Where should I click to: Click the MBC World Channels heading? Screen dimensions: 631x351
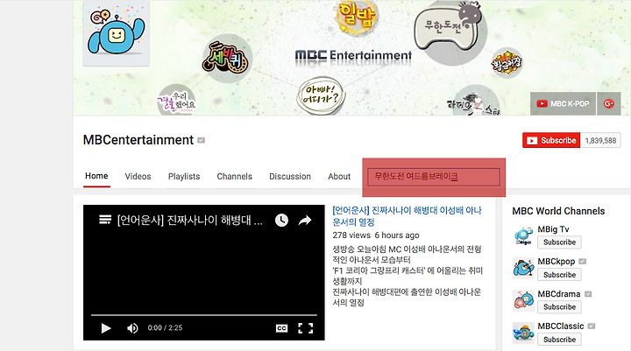pos(558,211)
